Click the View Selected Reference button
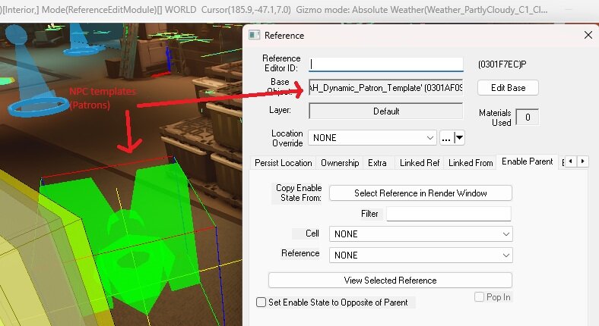The height and width of the screenshot is (326, 599). click(x=390, y=281)
